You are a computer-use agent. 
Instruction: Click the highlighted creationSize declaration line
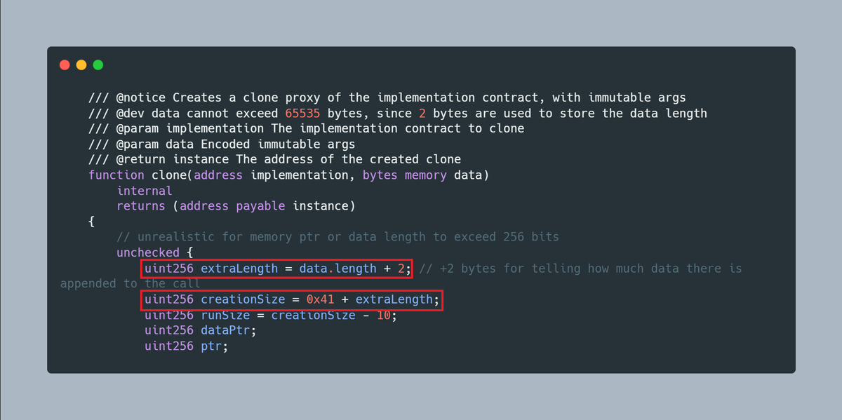(x=291, y=299)
